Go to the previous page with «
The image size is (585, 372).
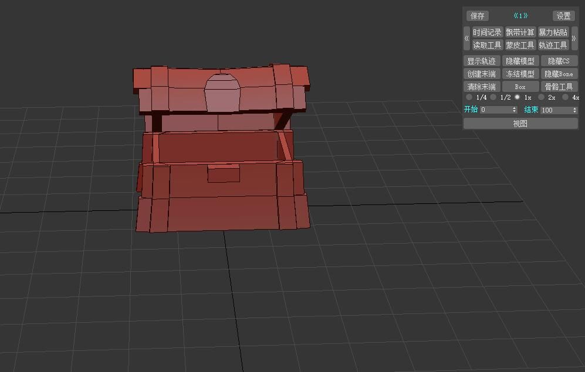[x=466, y=39]
